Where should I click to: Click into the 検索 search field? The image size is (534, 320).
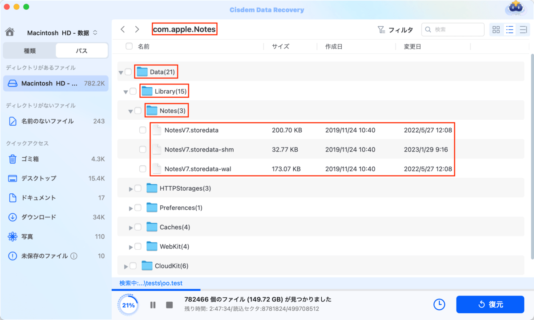(453, 30)
